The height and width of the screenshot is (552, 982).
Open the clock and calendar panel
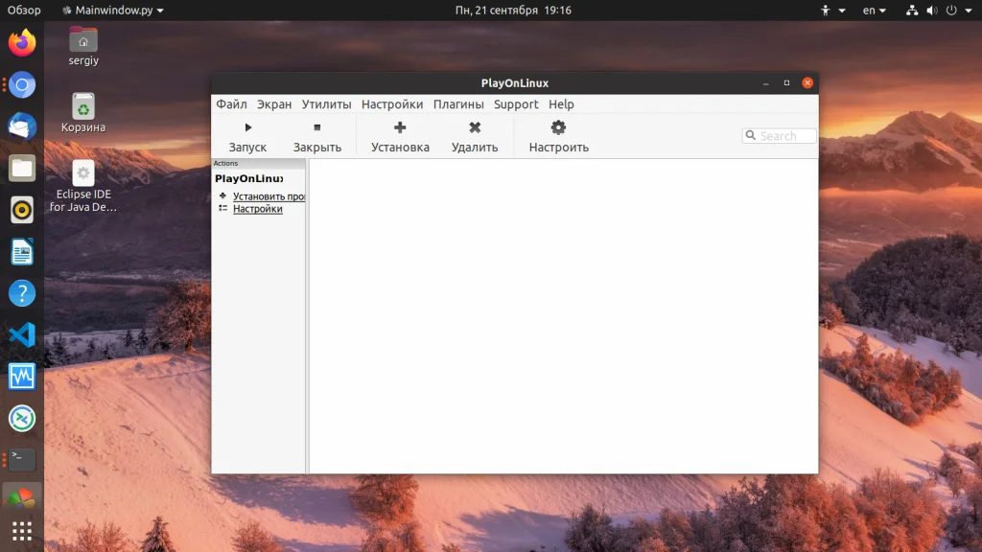pos(513,10)
